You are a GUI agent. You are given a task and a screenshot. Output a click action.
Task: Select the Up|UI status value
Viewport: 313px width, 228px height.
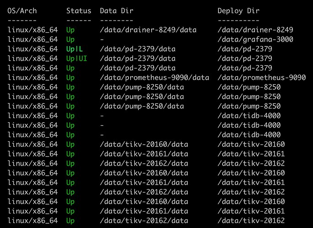coord(77,58)
